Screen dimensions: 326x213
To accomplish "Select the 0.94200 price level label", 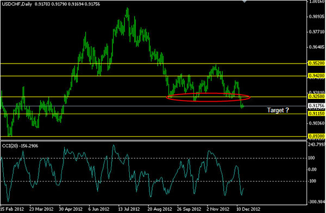I will (317, 76).
